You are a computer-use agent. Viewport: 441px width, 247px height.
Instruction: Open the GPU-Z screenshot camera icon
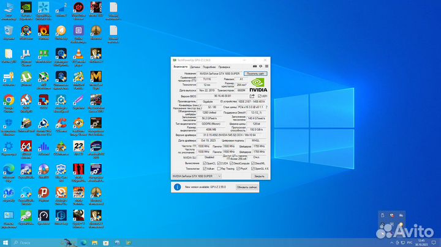(x=254, y=67)
